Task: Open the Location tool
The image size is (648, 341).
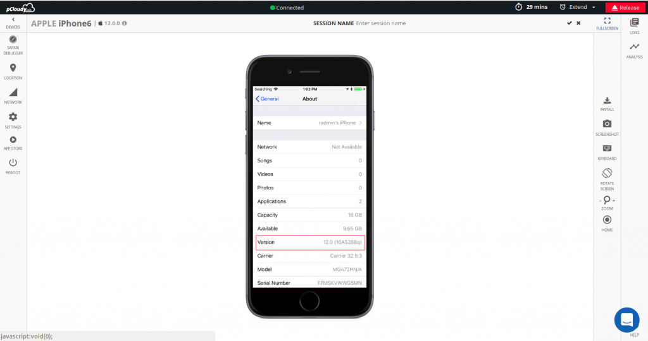Action: pos(13,72)
